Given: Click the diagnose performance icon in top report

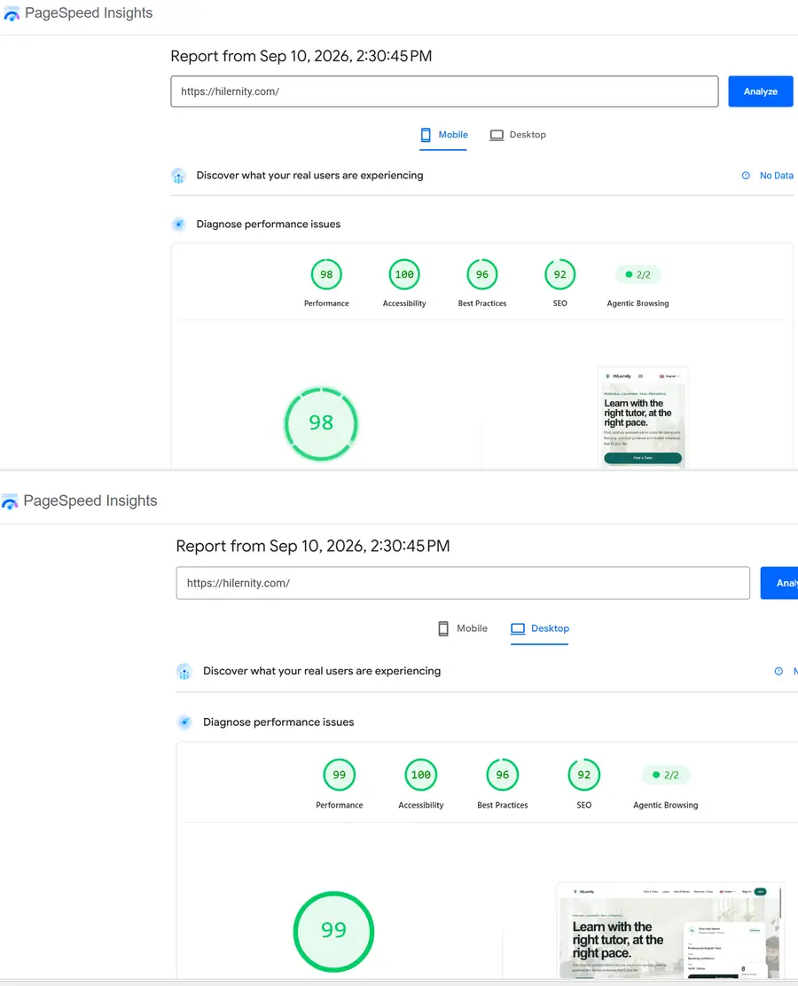Looking at the screenshot, I should pyautogui.click(x=178, y=225).
